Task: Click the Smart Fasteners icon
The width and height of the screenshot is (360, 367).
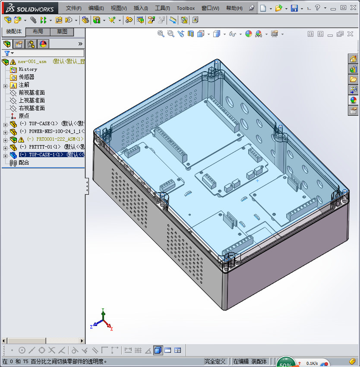Action: pyautogui.click(x=59, y=20)
